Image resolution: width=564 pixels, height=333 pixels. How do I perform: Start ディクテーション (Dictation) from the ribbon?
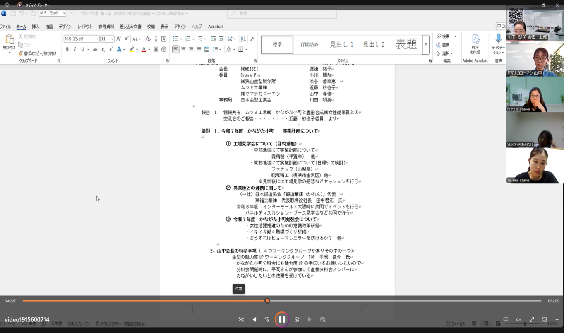pos(498,43)
